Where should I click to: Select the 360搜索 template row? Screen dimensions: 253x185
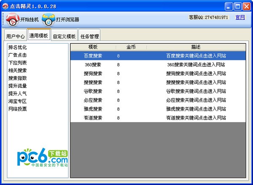[x=158, y=65]
